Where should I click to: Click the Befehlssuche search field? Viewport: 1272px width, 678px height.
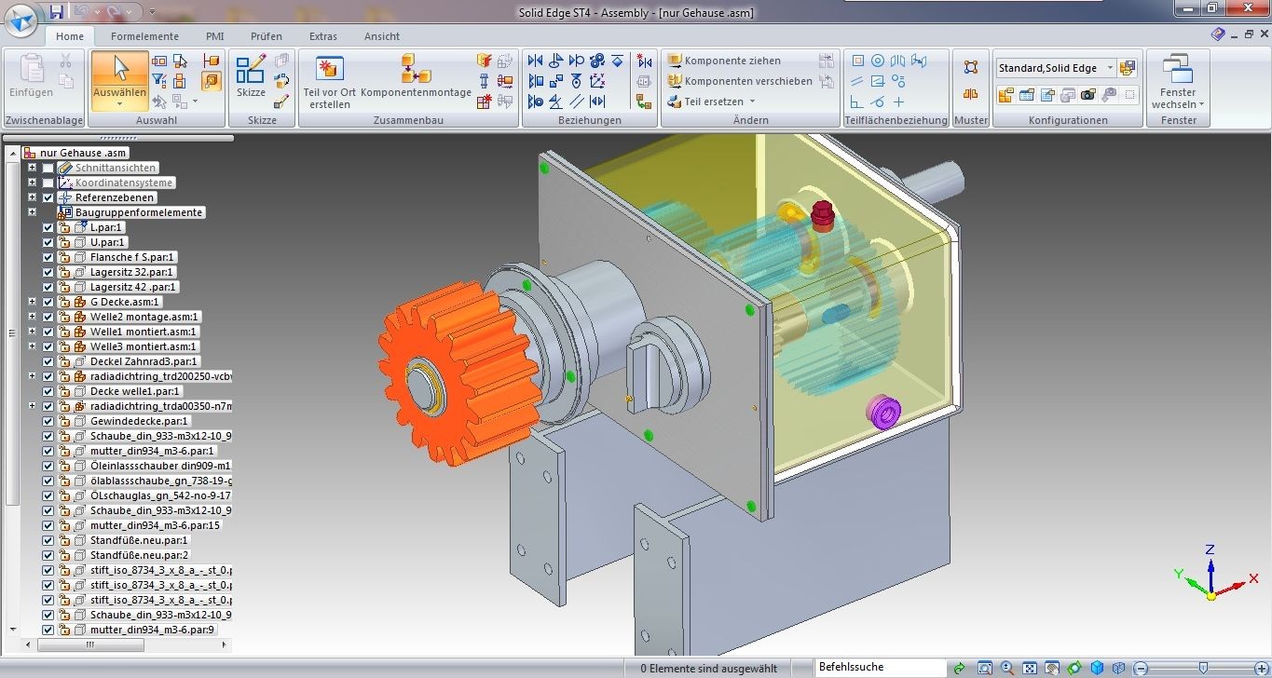tap(876, 667)
